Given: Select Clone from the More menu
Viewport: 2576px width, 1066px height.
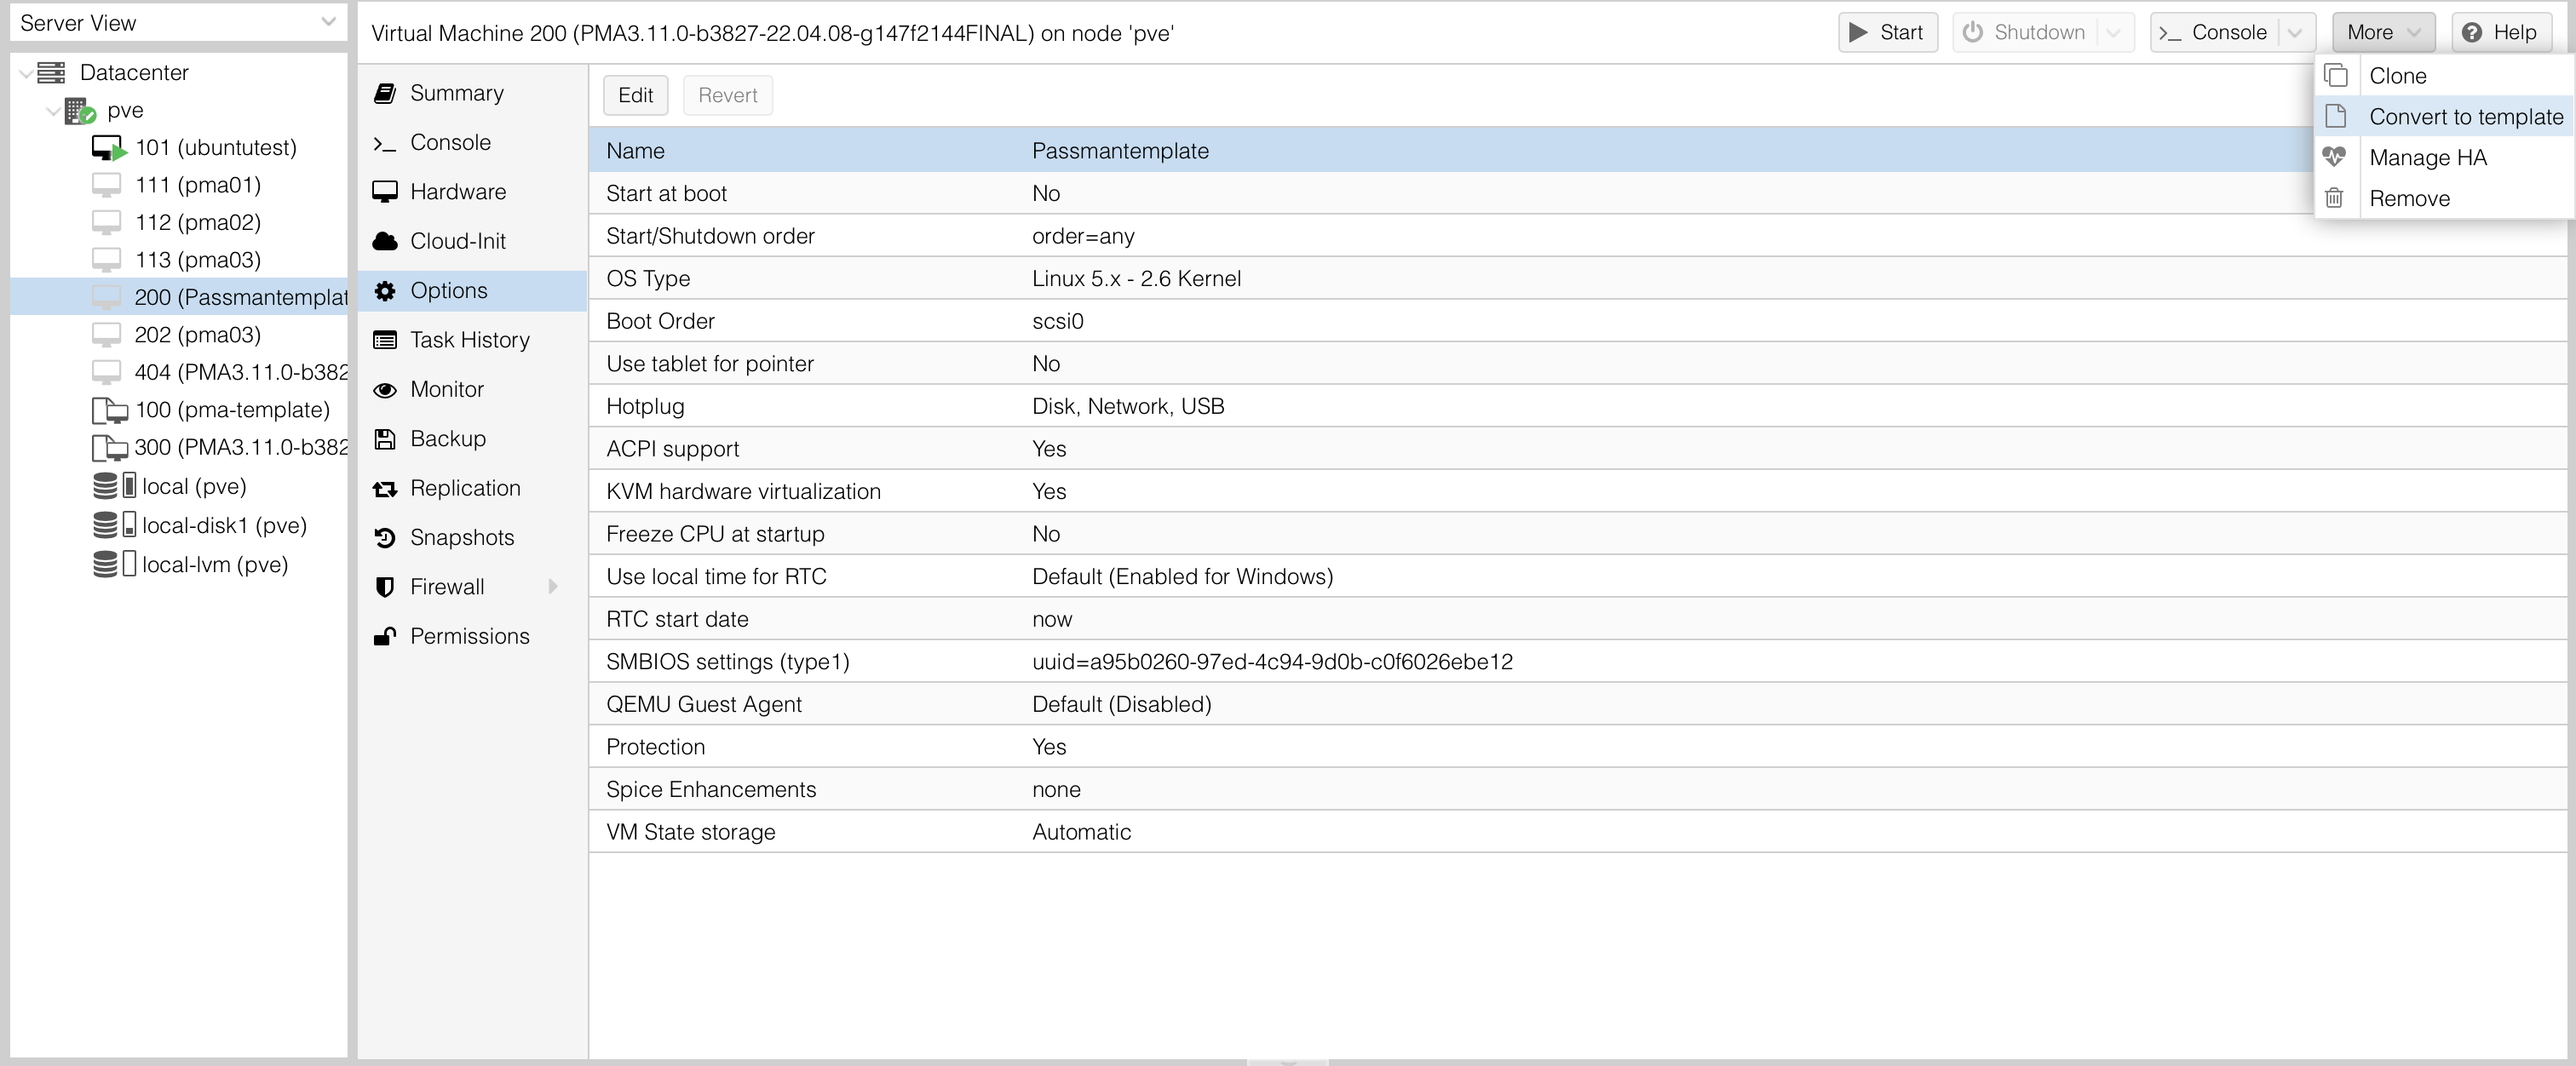Looking at the screenshot, I should [x=2397, y=76].
